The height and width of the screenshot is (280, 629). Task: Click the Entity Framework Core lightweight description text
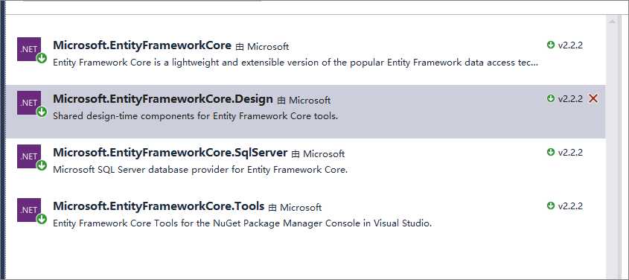pos(296,63)
